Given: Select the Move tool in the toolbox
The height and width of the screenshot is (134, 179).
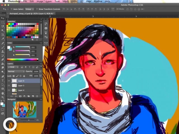Looking at the screenshot, I should coord(3,18).
